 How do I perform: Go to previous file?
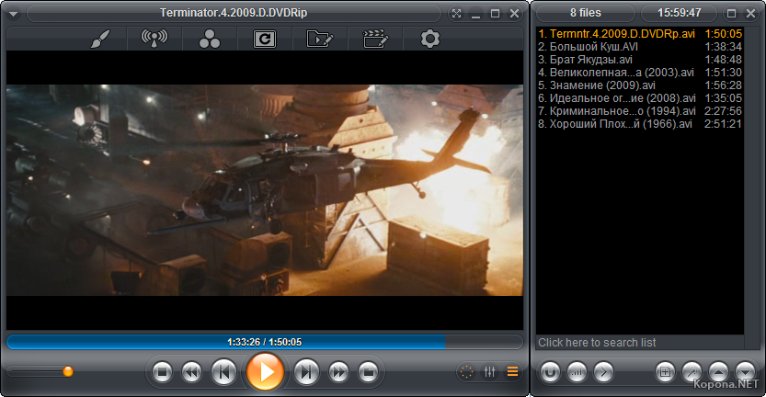point(223,372)
